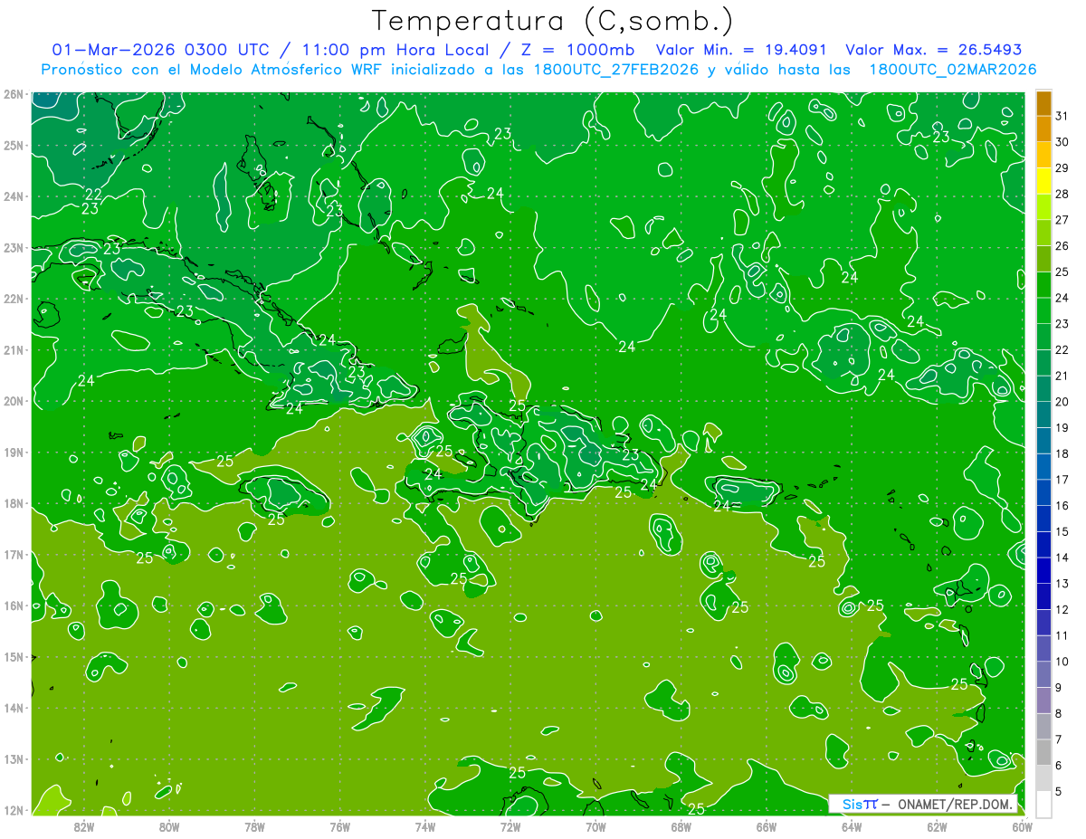This screenshot has height=839, width=1086.
Task: Click the 24N latitude axis label
Action: [14, 196]
